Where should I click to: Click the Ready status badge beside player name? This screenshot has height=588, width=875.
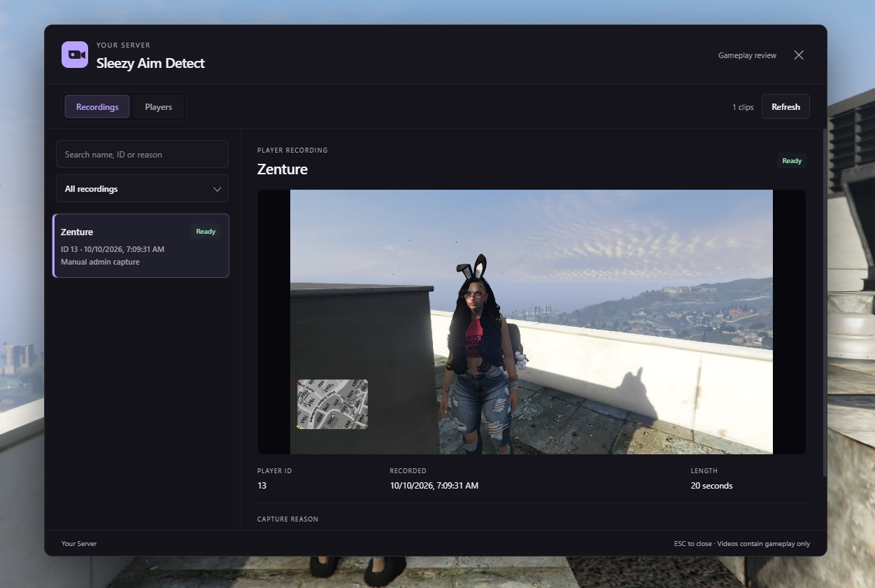click(x=792, y=160)
